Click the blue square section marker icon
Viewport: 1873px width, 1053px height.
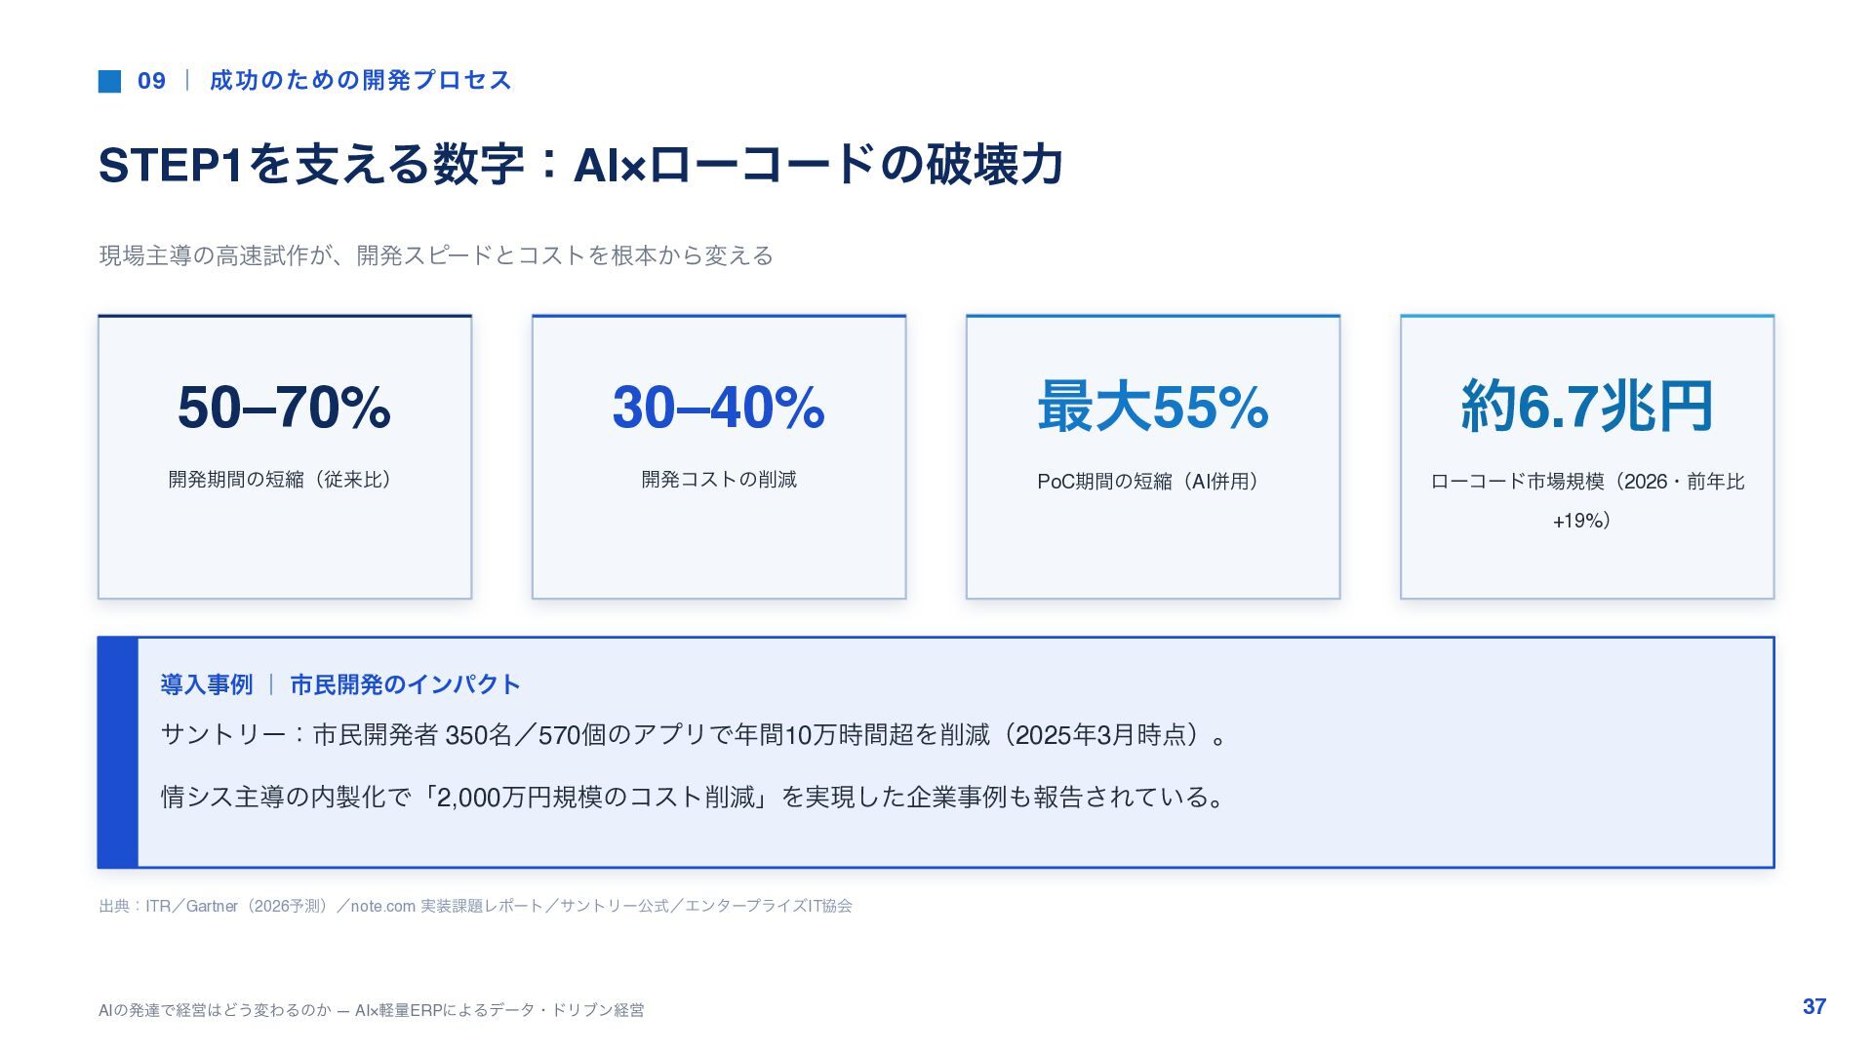[x=109, y=81]
